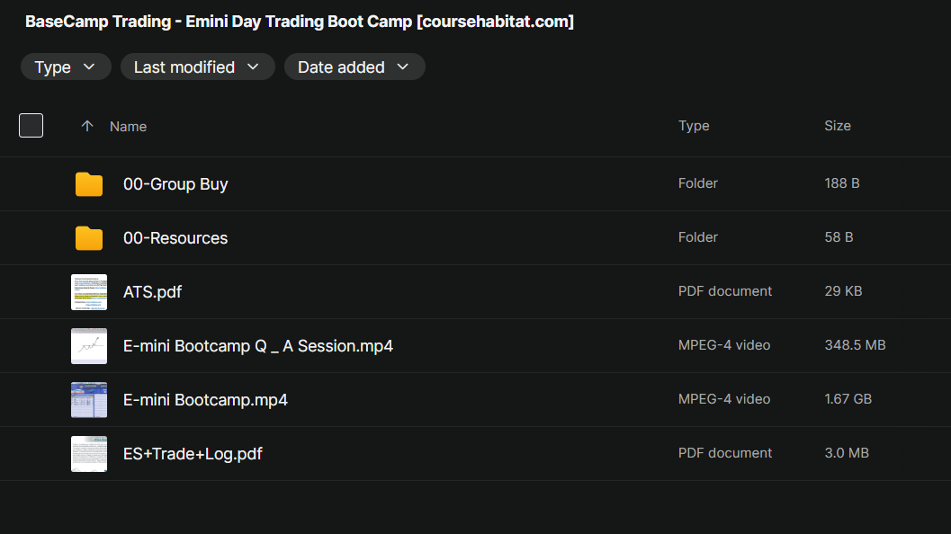Sort by the Name column header
Image resolution: width=951 pixels, height=534 pixels.
128,127
